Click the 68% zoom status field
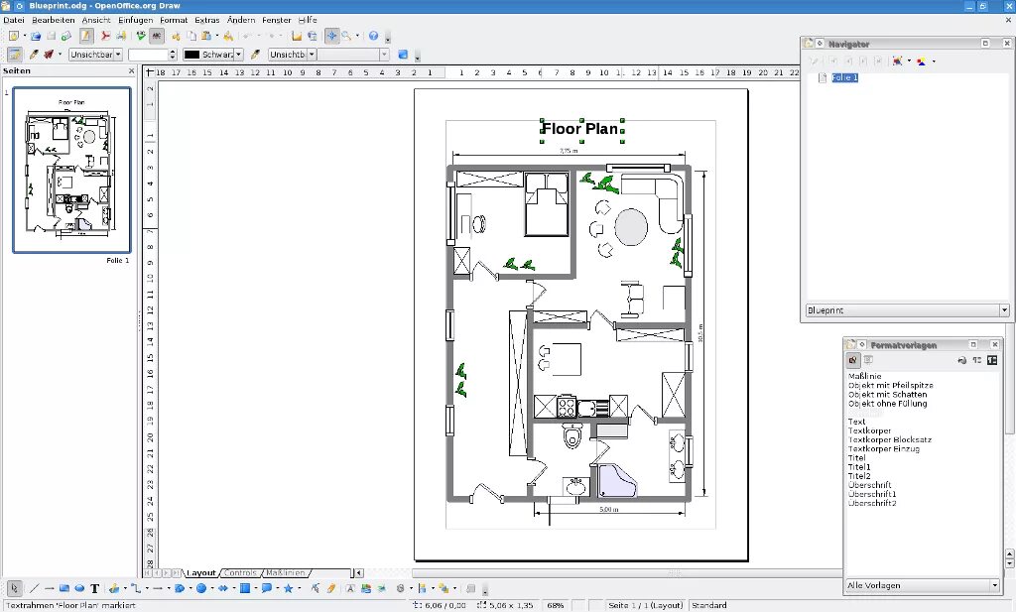The height and width of the screenshot is (612, 1016). (x=555, y=605)
